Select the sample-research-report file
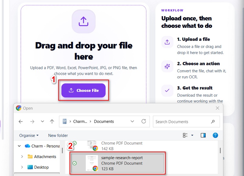The width and height of the screenshot is (244, 176). [x=117, y=163]
